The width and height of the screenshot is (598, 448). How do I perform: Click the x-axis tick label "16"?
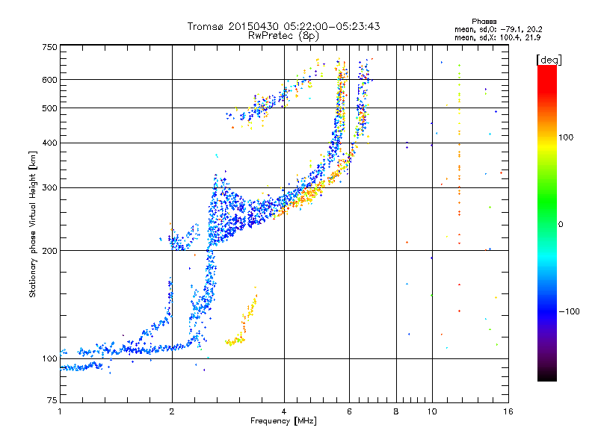508,411
